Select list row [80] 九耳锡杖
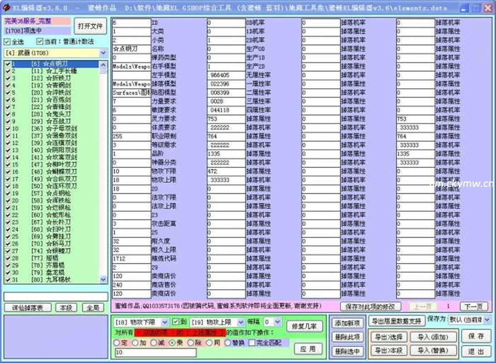The image size is (496, 363). pos(52,280)
